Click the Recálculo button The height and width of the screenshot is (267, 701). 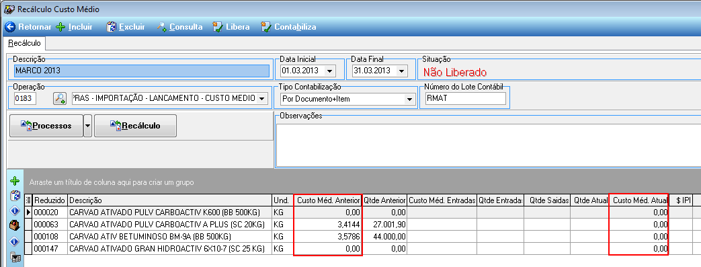[136, 126]
